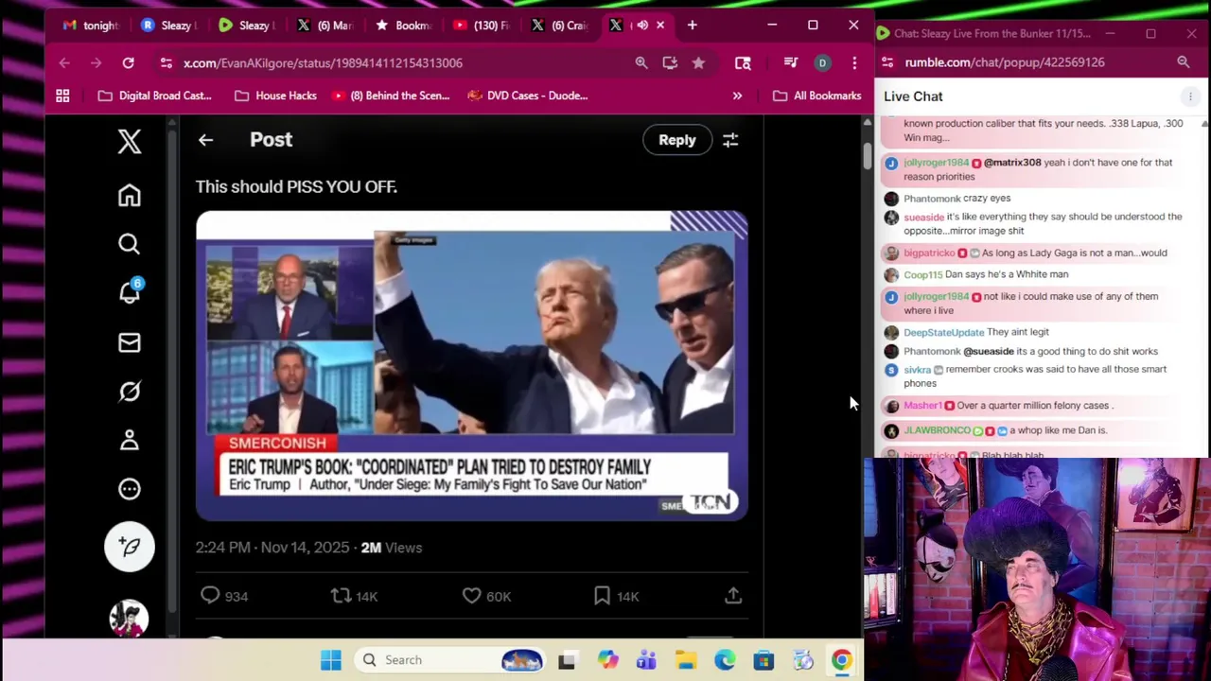Open the Messages envelope icon
The image size is (1211, 681).
click(130, 342)
